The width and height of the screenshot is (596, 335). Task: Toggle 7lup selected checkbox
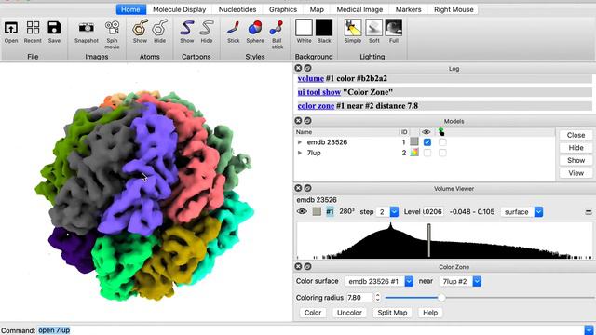(442, 153)
